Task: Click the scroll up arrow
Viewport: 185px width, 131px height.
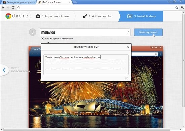Action: point(184,12)
